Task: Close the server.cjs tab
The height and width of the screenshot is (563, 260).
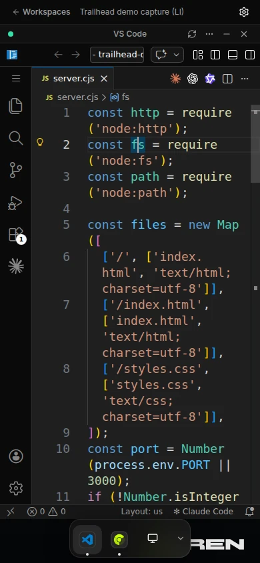Action: 104,79
